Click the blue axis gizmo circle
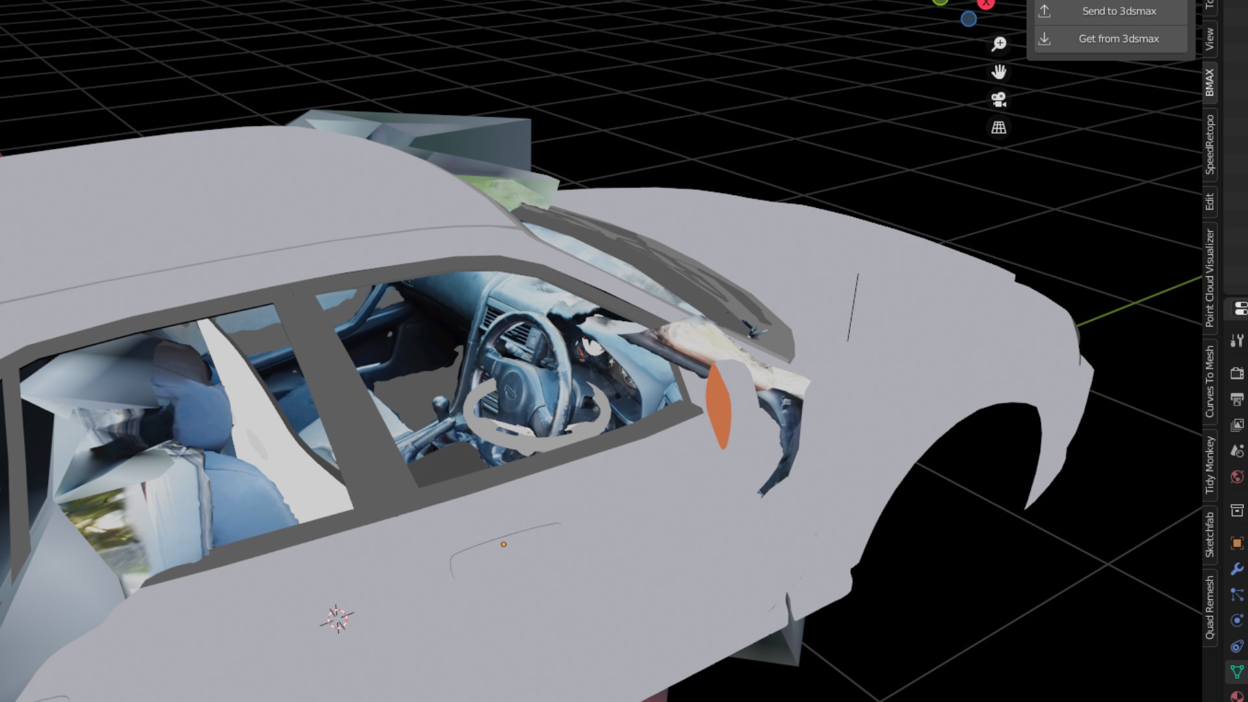Image resolution: width=1248 pixels, height=702 pixels. coord(968,19)
